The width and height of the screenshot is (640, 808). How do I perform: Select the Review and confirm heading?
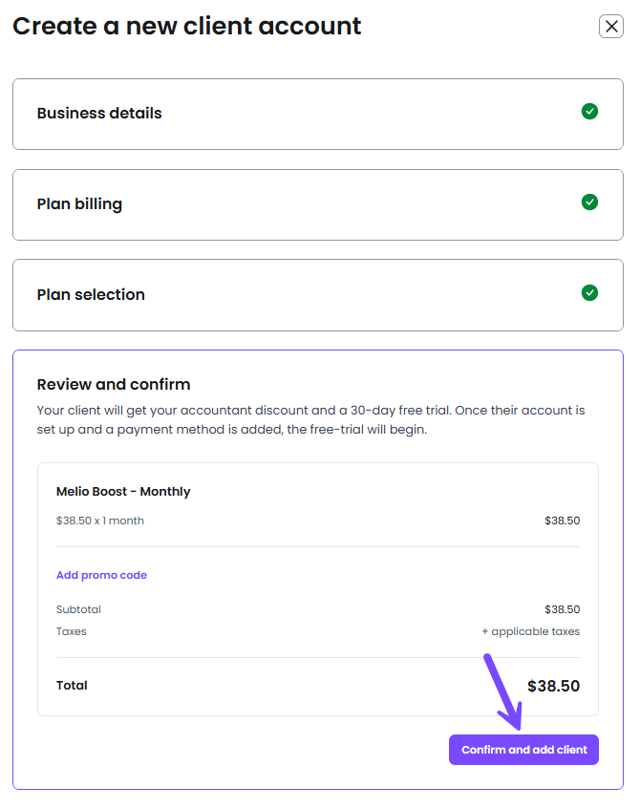click(x=114, y=385)
